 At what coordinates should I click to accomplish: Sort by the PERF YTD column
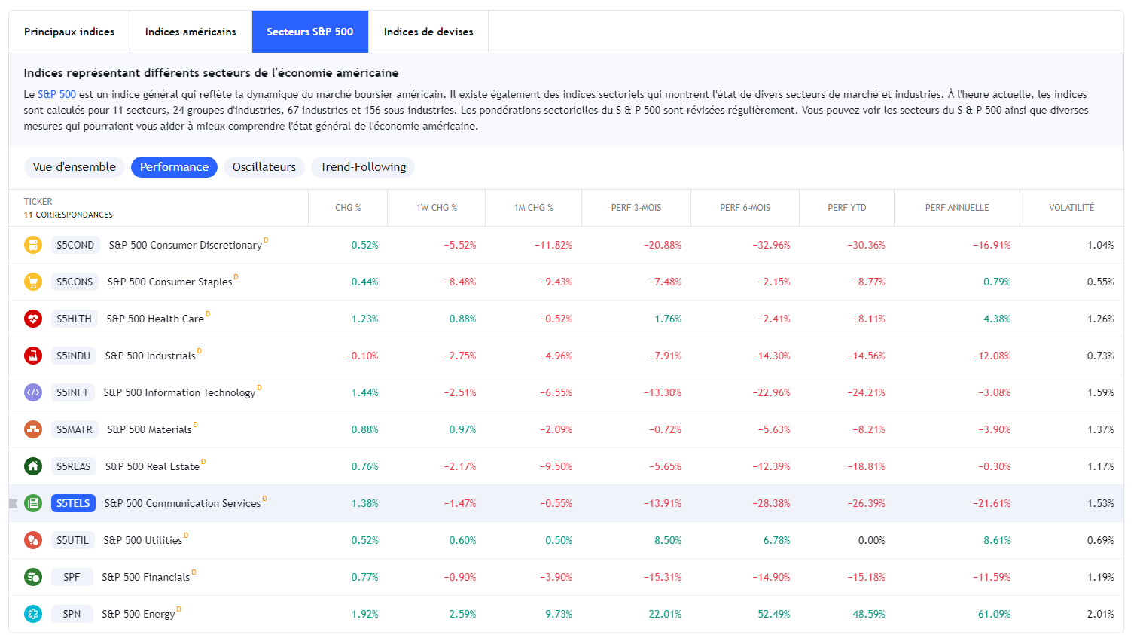(x=847, y=208)
